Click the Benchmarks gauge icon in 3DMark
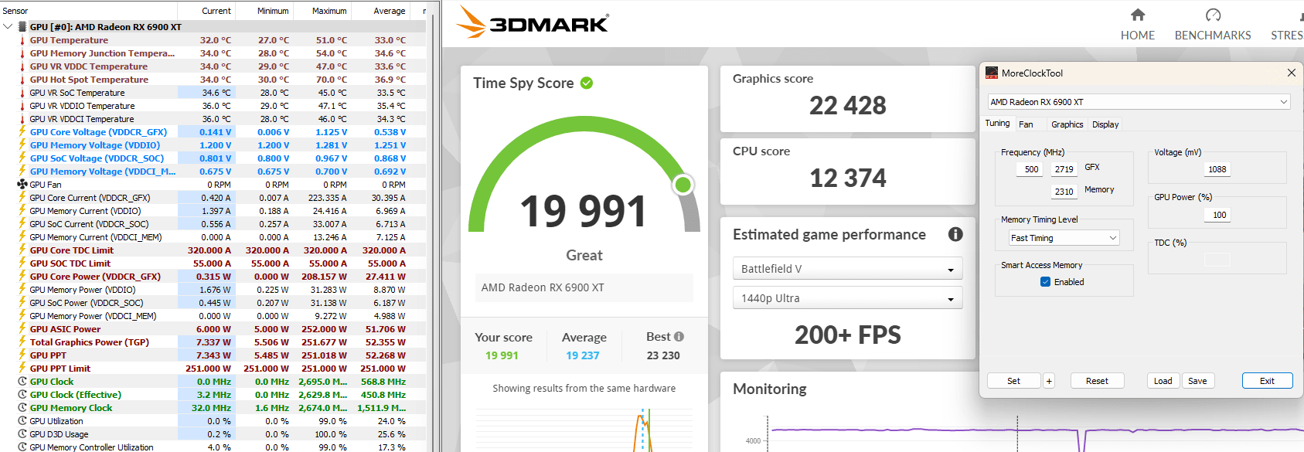The image size is (1304, 452). (1213, 15)
